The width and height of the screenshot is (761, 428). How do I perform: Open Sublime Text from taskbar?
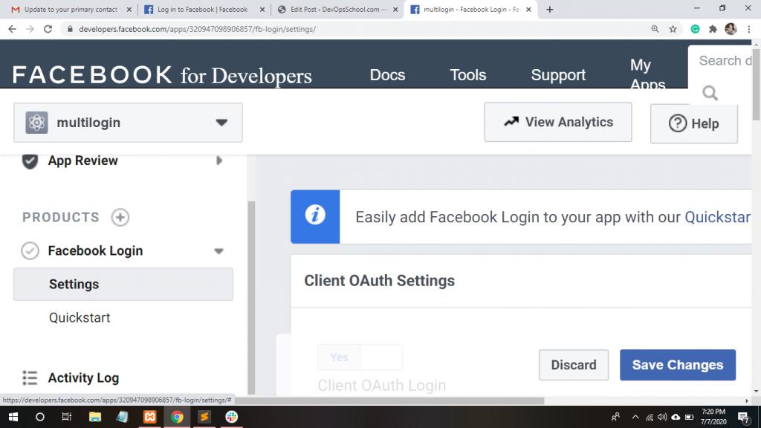204,417
